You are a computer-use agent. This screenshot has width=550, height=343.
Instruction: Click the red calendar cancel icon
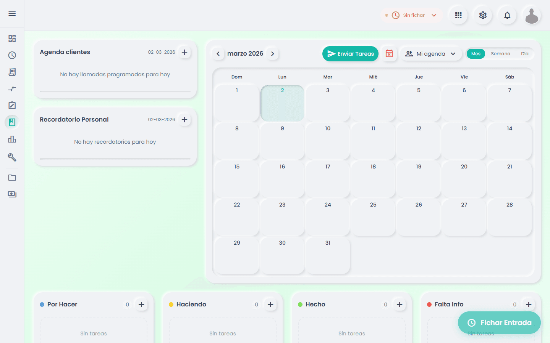click(x=389, y=54)
